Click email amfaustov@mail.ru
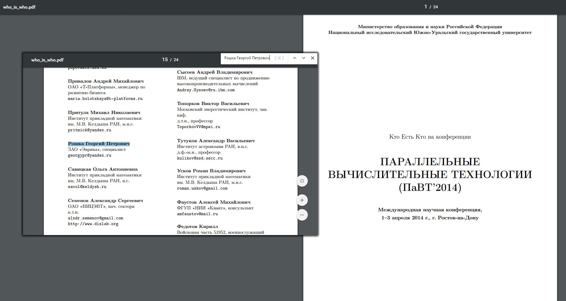Image resolution: width=566 pixels, height=301 pixels. tap(197, 214)
